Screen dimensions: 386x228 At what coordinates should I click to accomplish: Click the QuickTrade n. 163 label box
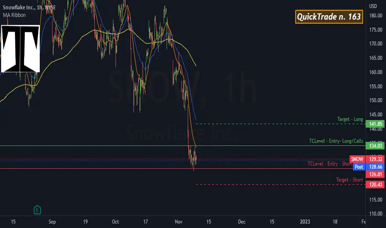[x=329, y=17]
